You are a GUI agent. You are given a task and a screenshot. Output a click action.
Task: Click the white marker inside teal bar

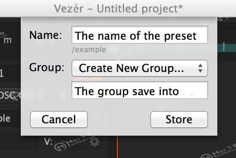pyautogui.click(x=224, y=47)
